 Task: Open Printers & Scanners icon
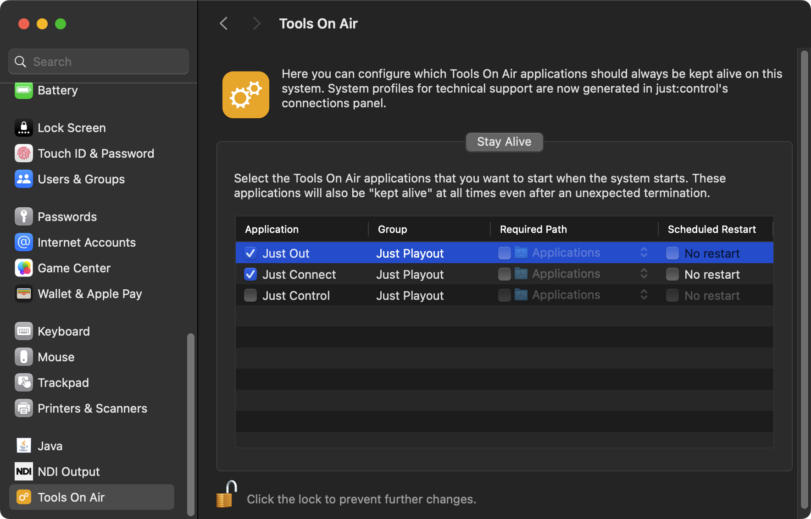click(24, 408)
